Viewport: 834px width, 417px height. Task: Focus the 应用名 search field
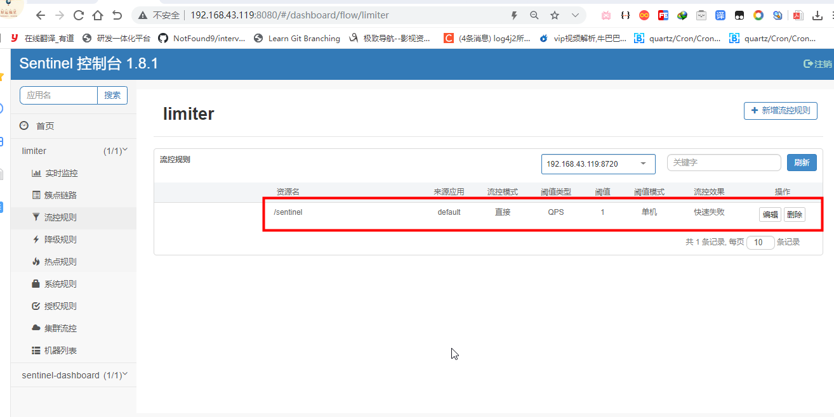click(58, 95)
